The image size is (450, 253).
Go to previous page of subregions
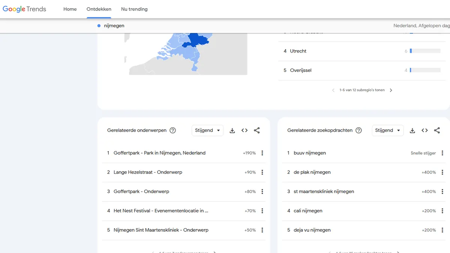[333, 90]
